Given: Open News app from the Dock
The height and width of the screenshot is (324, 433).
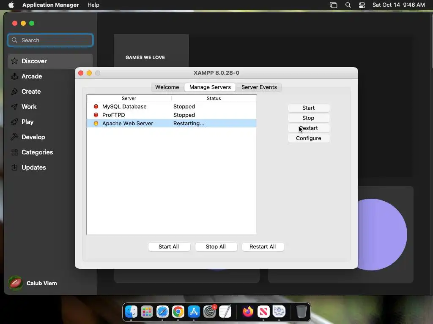Looking at the screenshot, I should [263, 312].
